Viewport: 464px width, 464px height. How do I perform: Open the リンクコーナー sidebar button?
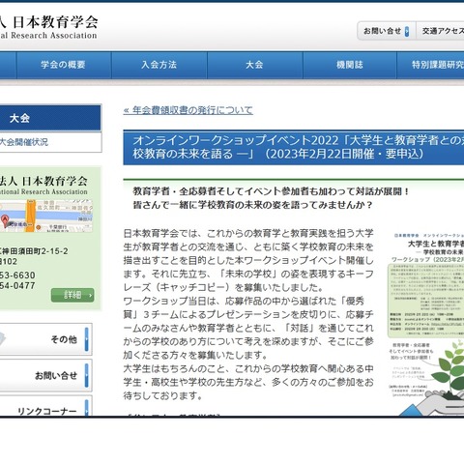[x=45, y=406]
